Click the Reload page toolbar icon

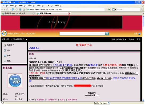click(x=13, y=9)
